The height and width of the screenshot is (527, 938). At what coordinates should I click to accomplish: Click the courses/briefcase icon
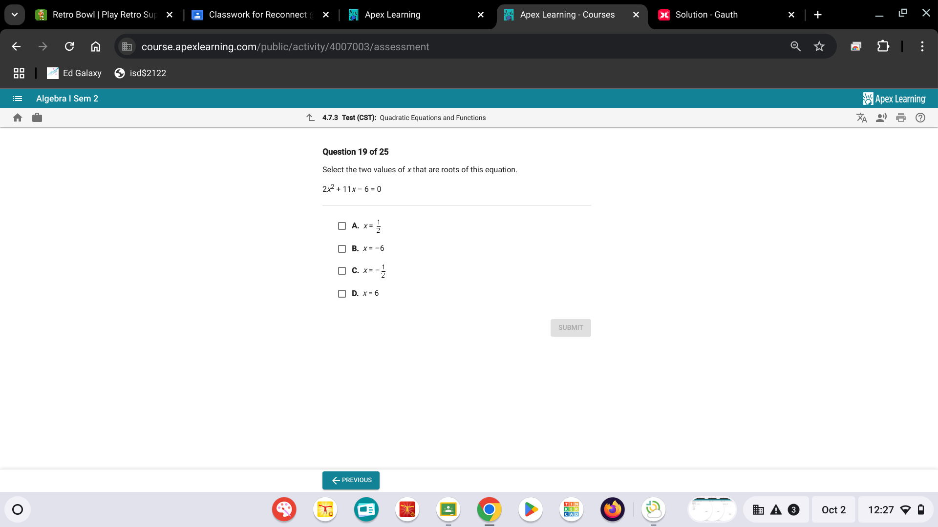tap(37, 118)
